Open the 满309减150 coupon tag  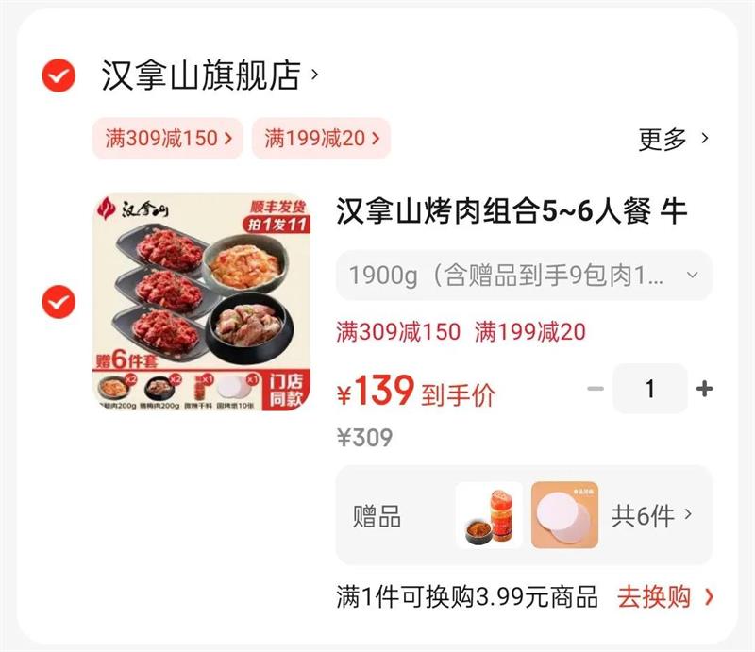(168, 138)
